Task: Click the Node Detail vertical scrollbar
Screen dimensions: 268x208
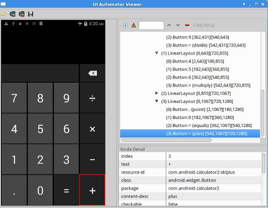Action: tap(264, 163)
